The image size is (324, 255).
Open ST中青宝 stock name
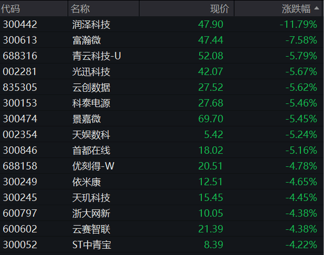[x=92, y=245]
